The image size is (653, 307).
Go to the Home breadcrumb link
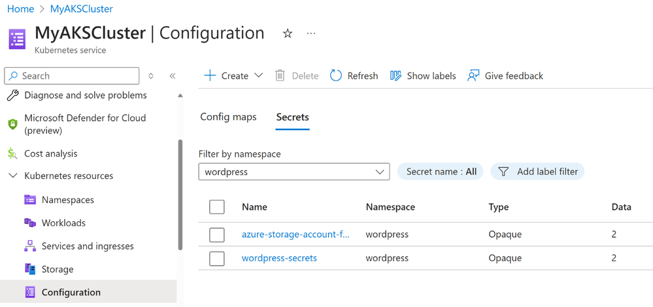21,8
